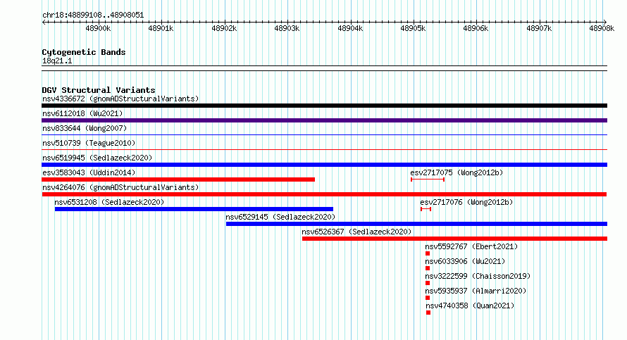This screenshot has height=340, width=627.
Task: Click the thin red nsv510739 line
Action: pos(324,150)
